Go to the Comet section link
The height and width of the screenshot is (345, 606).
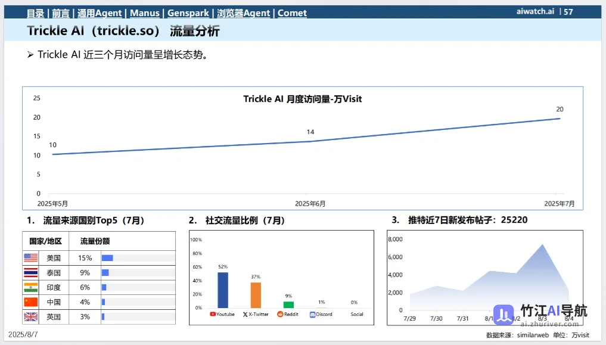292,13
